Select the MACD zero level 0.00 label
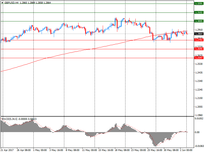Screen dimensions: 204x153 pos(197,132)
